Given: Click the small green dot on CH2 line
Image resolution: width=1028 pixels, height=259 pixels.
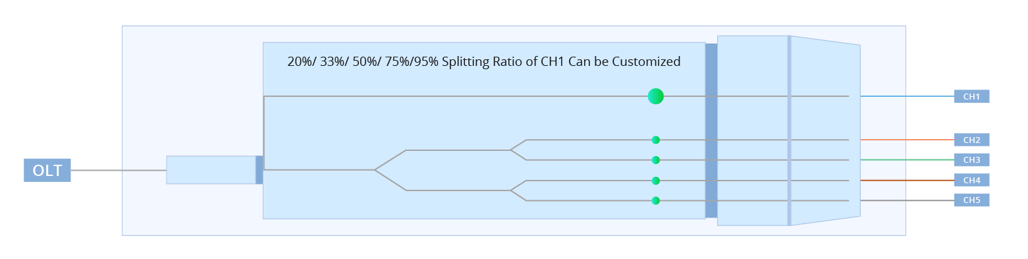Looking at the screenshot, I should 655,140.
